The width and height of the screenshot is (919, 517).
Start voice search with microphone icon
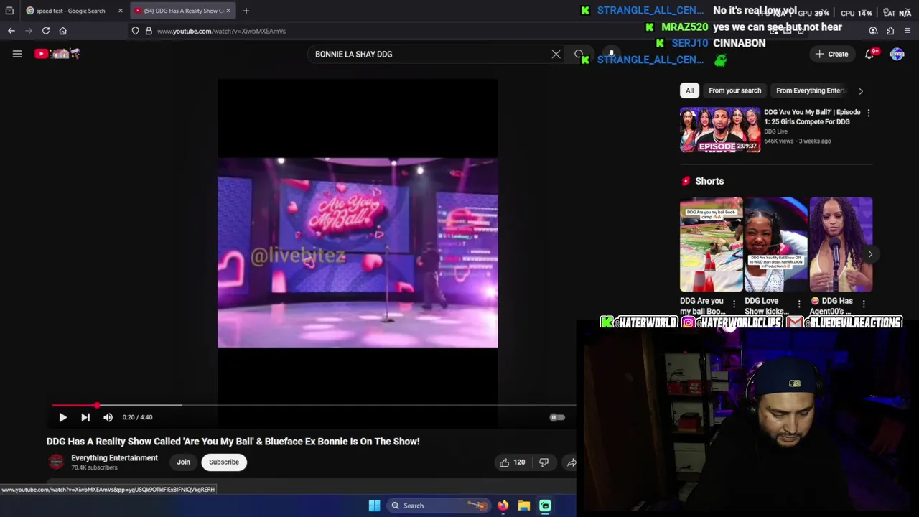[x=611, y=54]
